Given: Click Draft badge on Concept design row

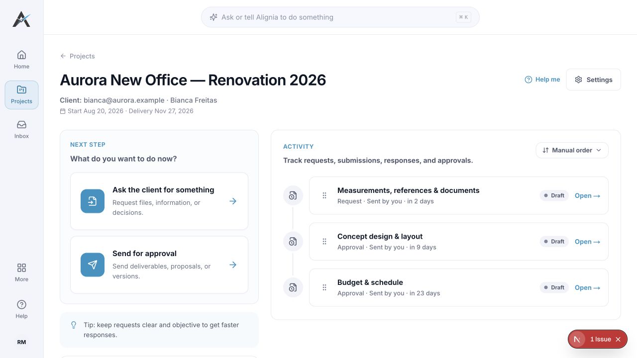Looking at the screenshot, I should (x=554, y=242).
